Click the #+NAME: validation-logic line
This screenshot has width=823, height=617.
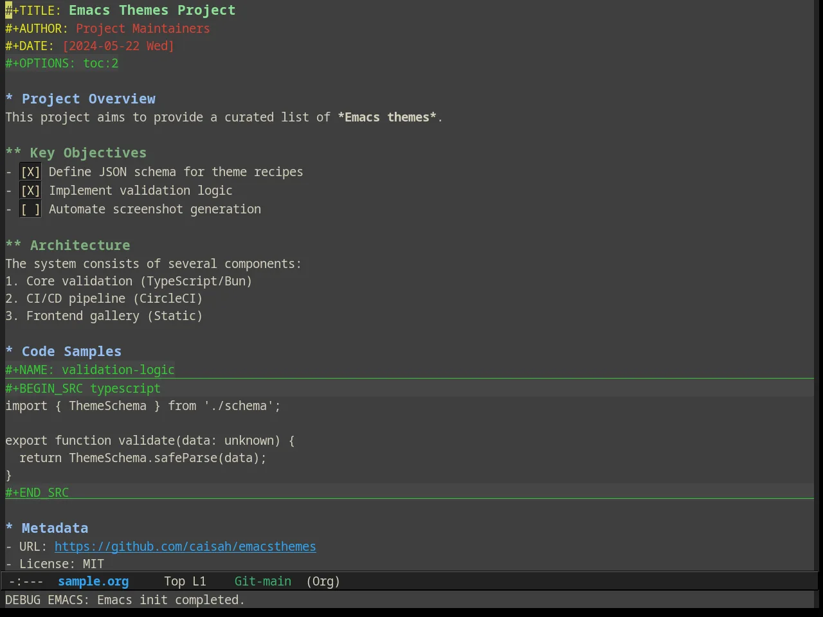[90, 370]
